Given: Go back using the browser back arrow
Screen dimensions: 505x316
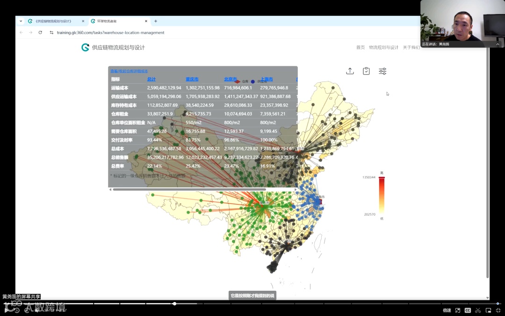Looking at the screenshot, I should tap(21, 33).
